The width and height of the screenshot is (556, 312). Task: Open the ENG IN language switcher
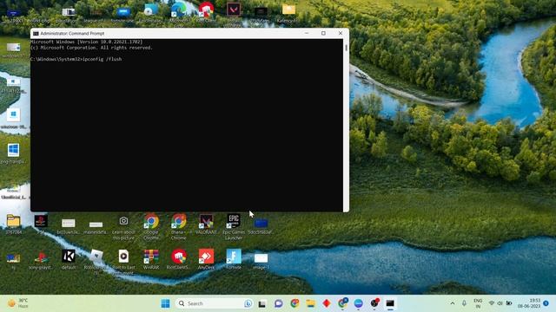pyautogui.click(x=478, y=303)
